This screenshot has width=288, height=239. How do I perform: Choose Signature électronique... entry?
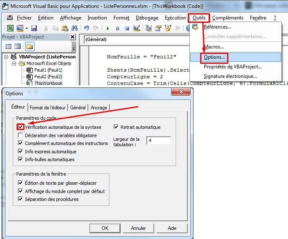point(235,76)
